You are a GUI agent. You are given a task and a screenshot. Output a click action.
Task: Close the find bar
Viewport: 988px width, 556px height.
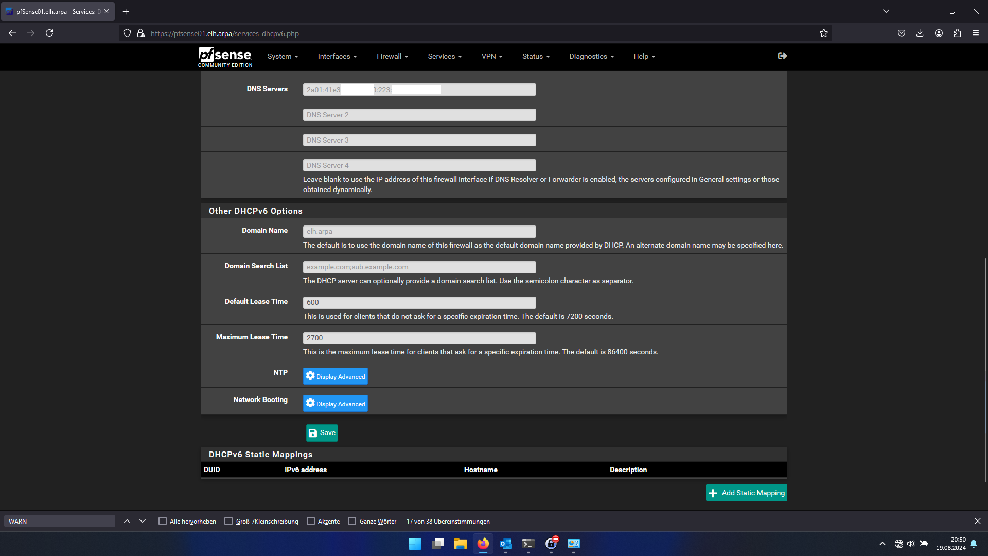tap(978, 521)
